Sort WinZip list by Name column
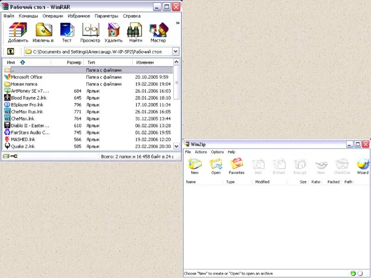Viewport: 371px width, 278px height. (204, 182)
